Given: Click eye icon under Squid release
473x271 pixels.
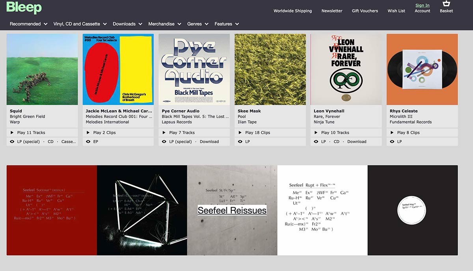Looking at the screenshot, I should tap(12, 142).
